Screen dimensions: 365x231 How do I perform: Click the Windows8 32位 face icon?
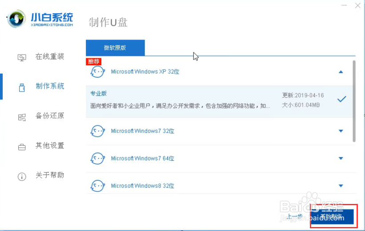(97, 186)
